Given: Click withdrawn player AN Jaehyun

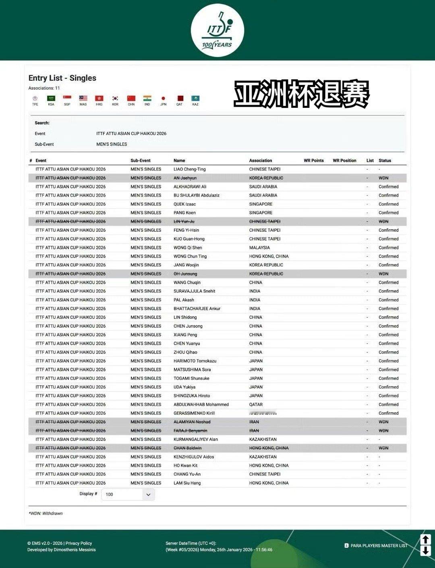Looking at the screenshot, I should tap(185, 178).
